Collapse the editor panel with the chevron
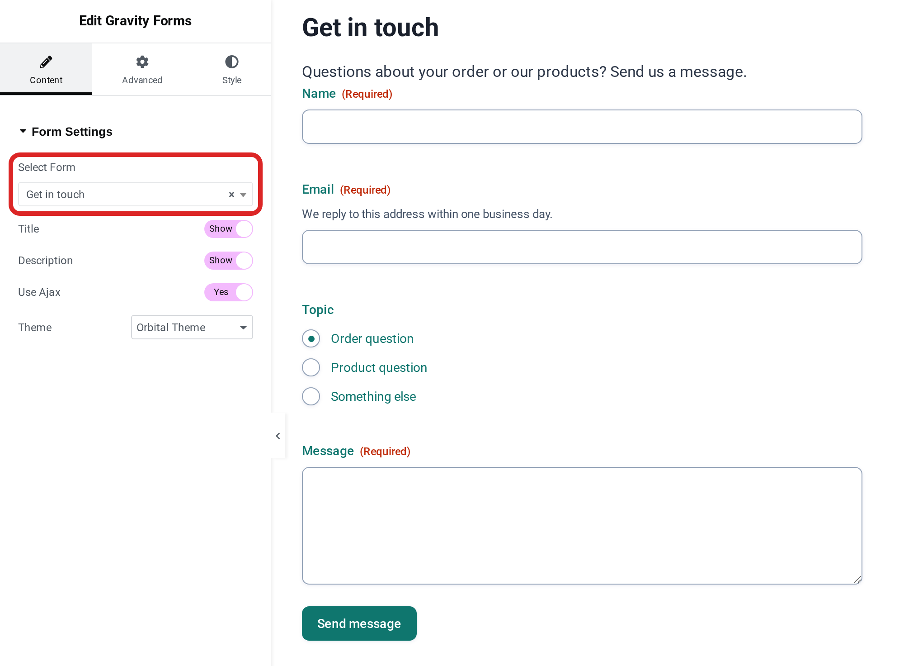 (278, 436)
